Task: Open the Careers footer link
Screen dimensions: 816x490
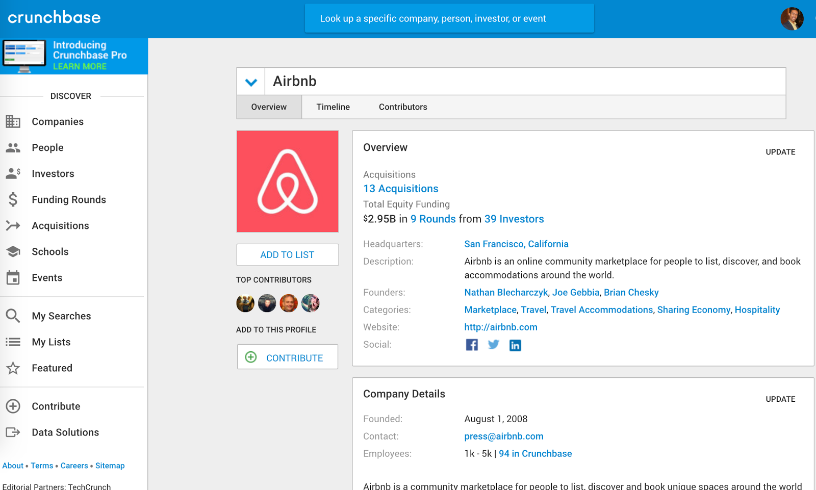Action: pyautogui.click(x=74, y=466)
